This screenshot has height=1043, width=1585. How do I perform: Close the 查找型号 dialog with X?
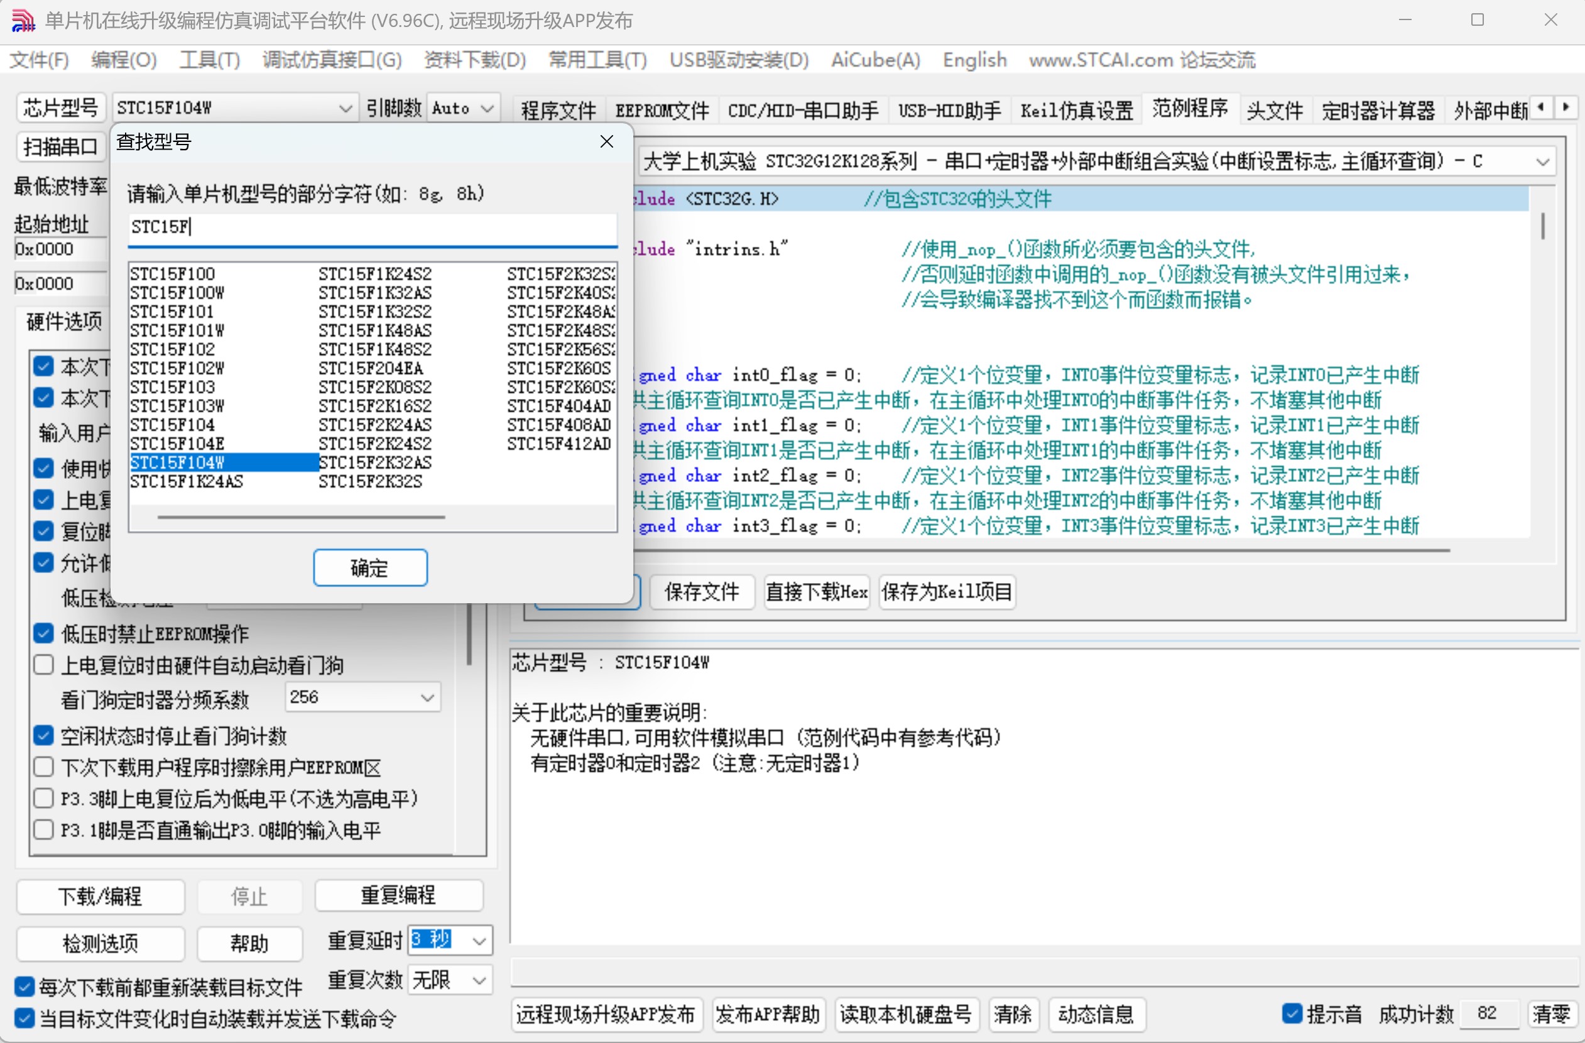point(606,141)
